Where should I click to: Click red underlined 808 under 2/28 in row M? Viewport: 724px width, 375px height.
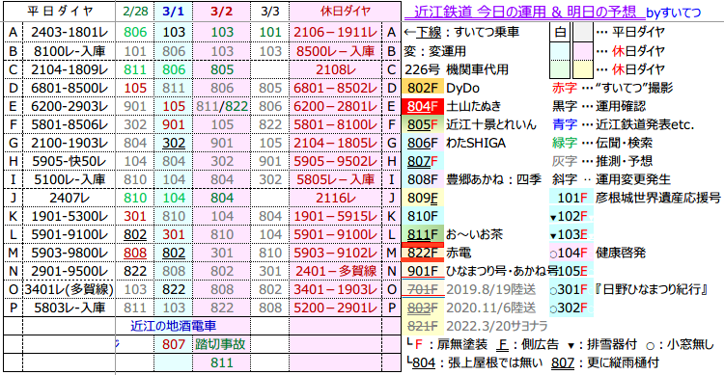coord(135,253)
